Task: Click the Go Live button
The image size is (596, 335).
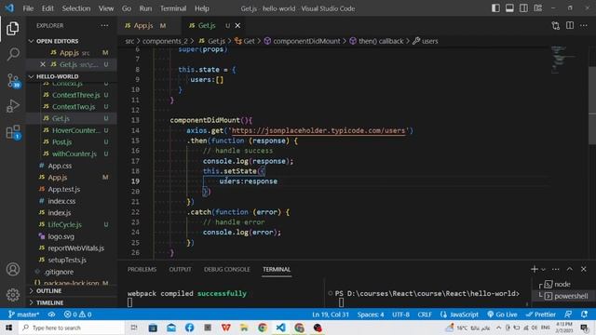Action: [502, 315]
